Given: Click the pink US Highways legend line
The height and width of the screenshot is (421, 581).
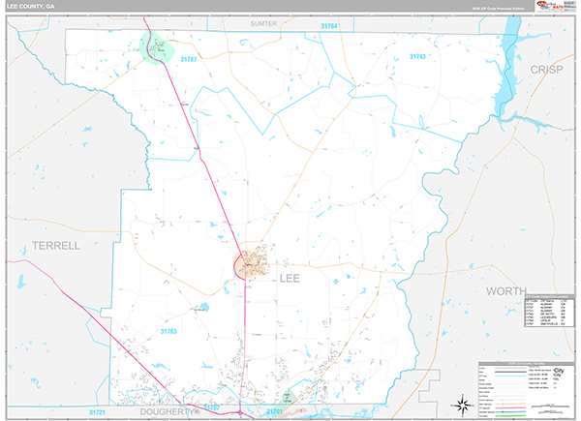Looking at the screenshot, I should (510, 408).
